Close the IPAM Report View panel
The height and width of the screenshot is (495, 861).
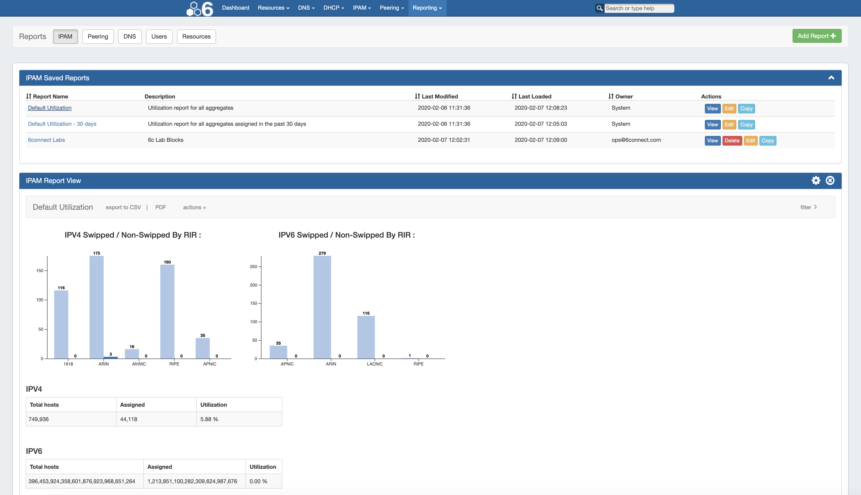coord(830,181)
